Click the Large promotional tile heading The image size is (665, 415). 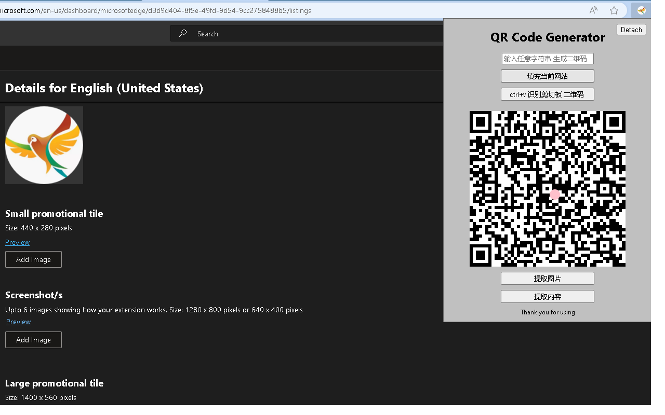coord(54,383)
